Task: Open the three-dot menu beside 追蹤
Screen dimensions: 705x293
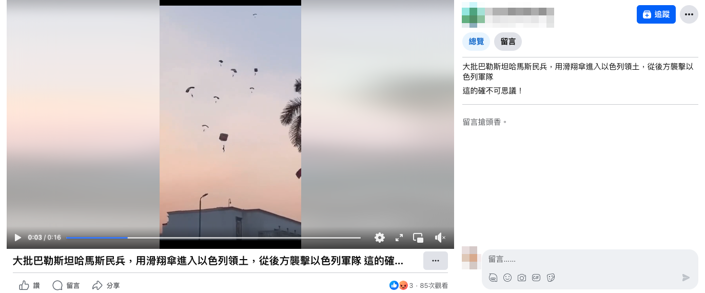Action: (689, 14)
